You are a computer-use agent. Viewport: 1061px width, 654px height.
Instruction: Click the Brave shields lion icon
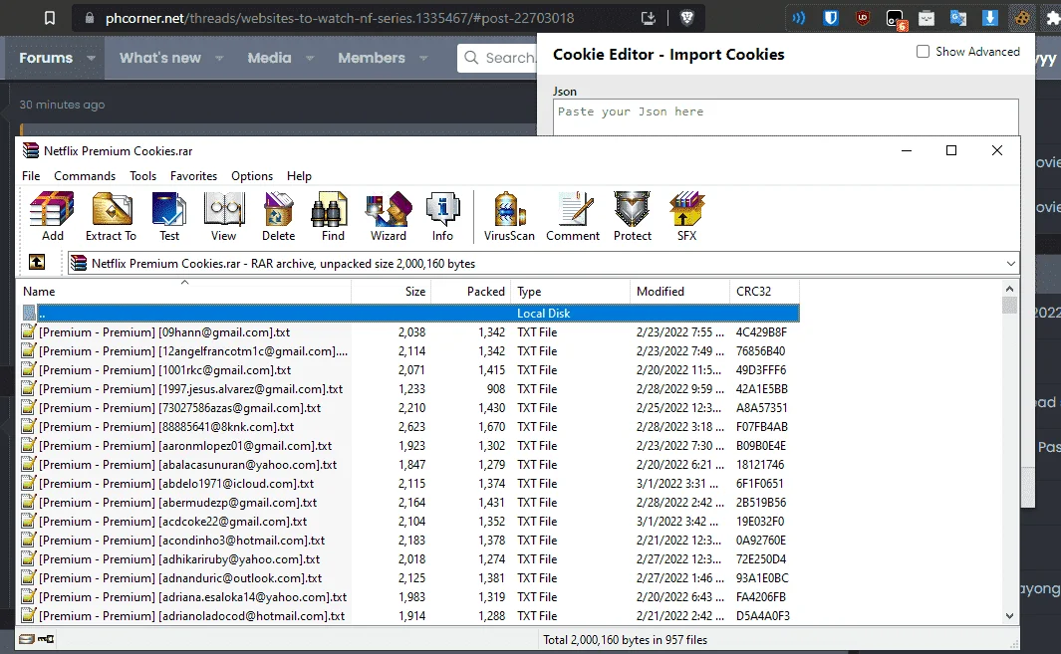(x=686, y=18)
